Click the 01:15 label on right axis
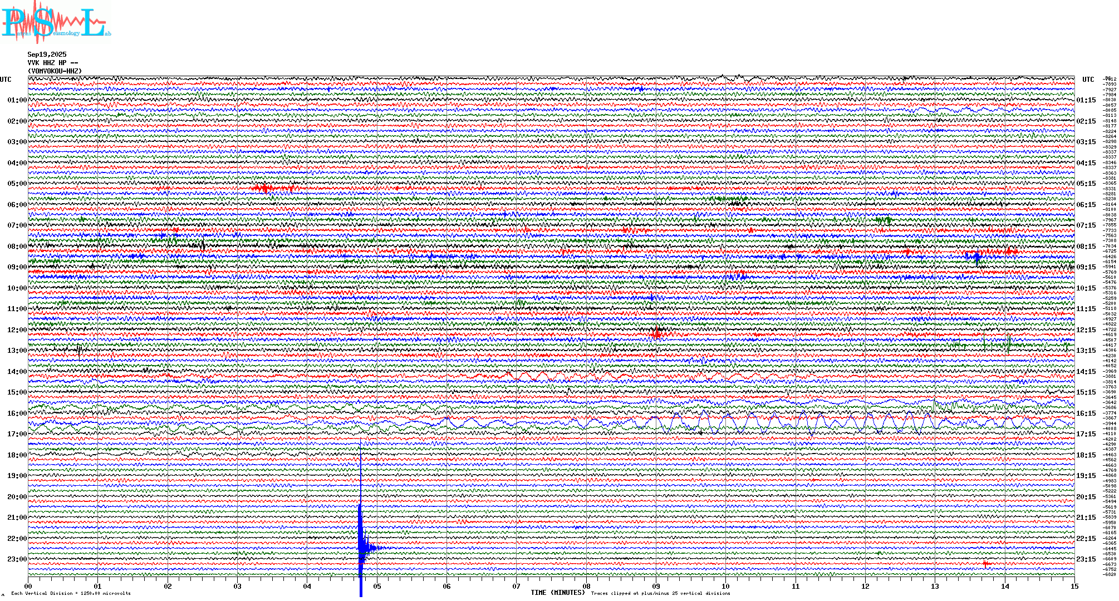Screen dimensions: 1119x601 pyautogui.click(x=1086, y=101)
